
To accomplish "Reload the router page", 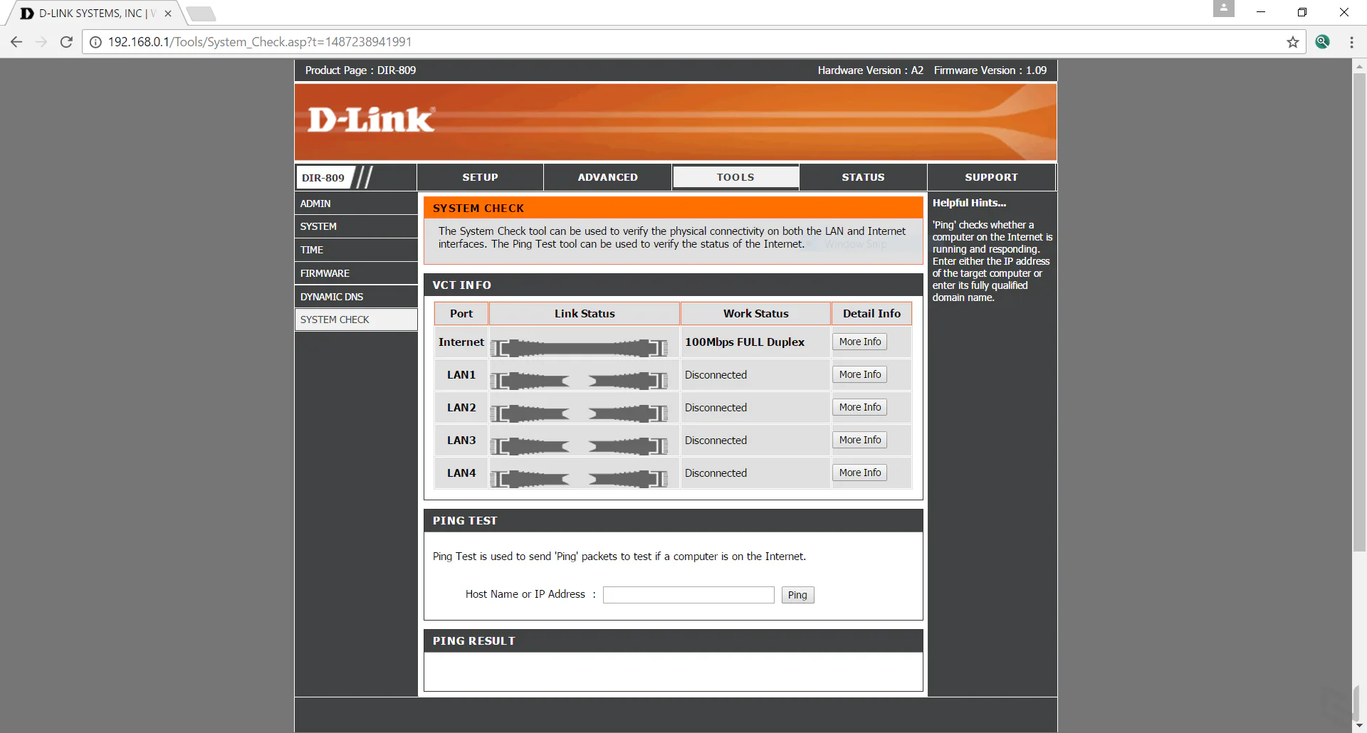I will click(66, 42).
